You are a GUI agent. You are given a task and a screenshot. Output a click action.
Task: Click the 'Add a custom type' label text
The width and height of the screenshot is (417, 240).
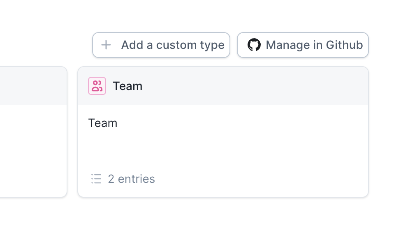point(173,45)
